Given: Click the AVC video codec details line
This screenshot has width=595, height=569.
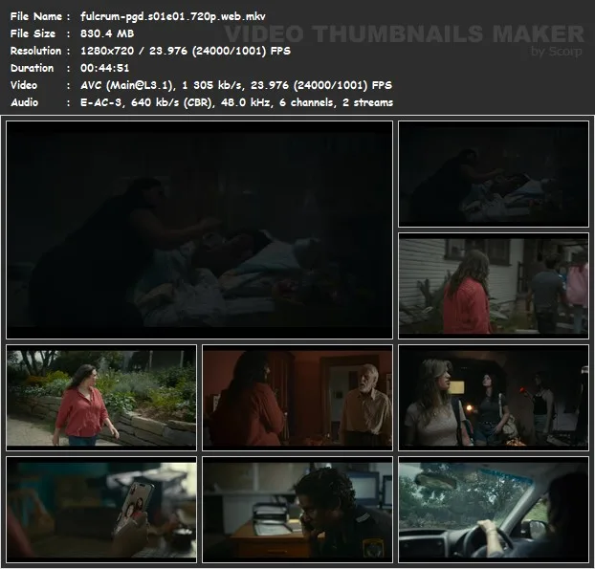Looking at the screenshot, I should pyautogui.click(x=230, y=85).
